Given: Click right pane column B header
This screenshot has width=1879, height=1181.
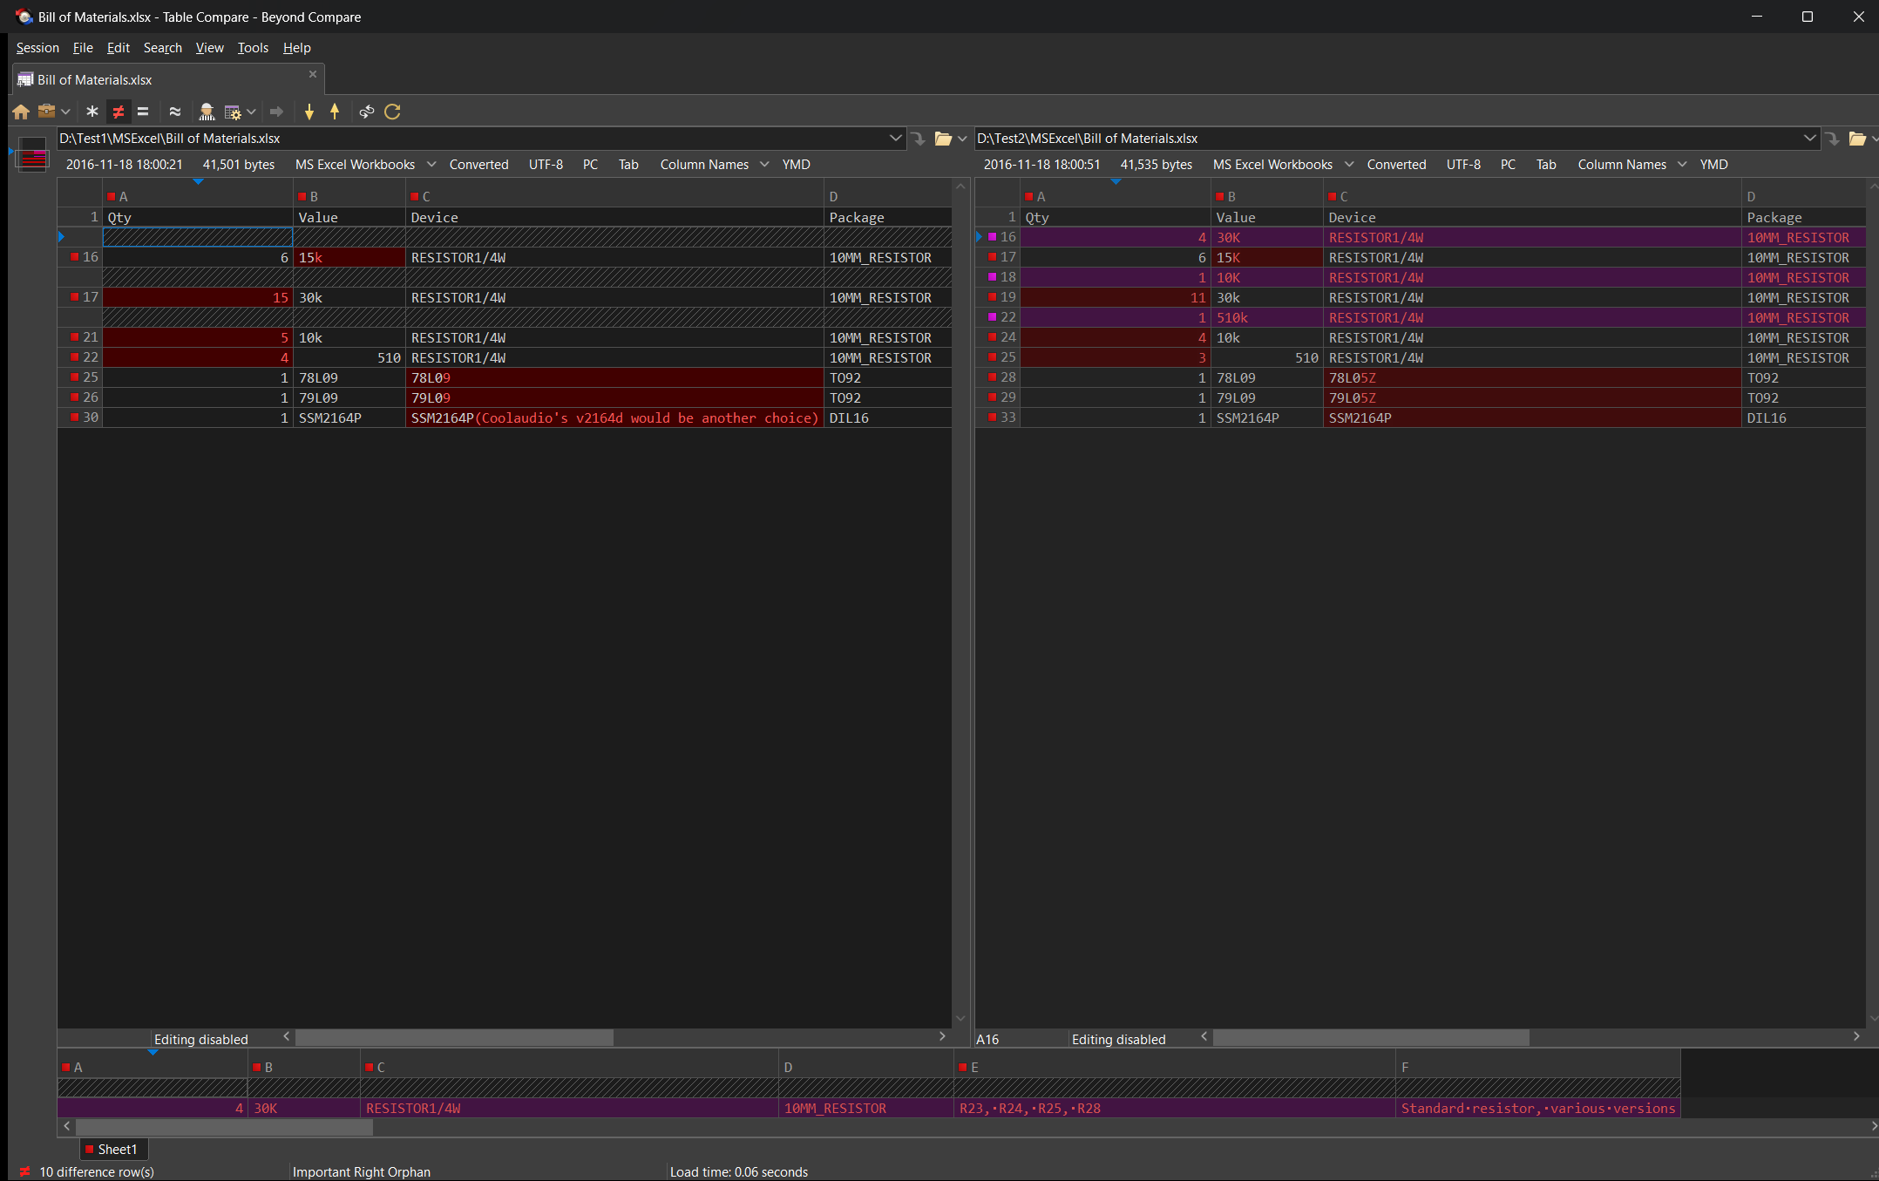Looking at the screenshot, I should point(1267,197).
